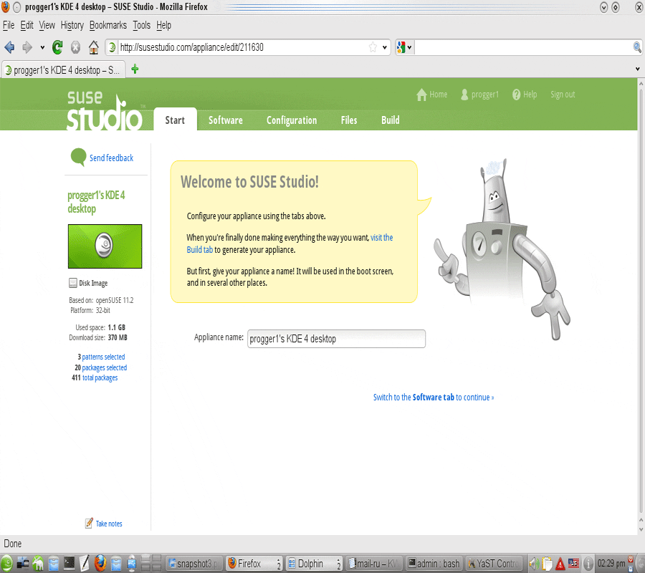Reload the page with the green refresh icon

pos(57,48)
